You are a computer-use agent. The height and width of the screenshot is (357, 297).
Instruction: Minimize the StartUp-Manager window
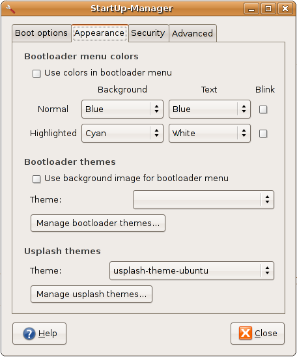coord(251,9)
